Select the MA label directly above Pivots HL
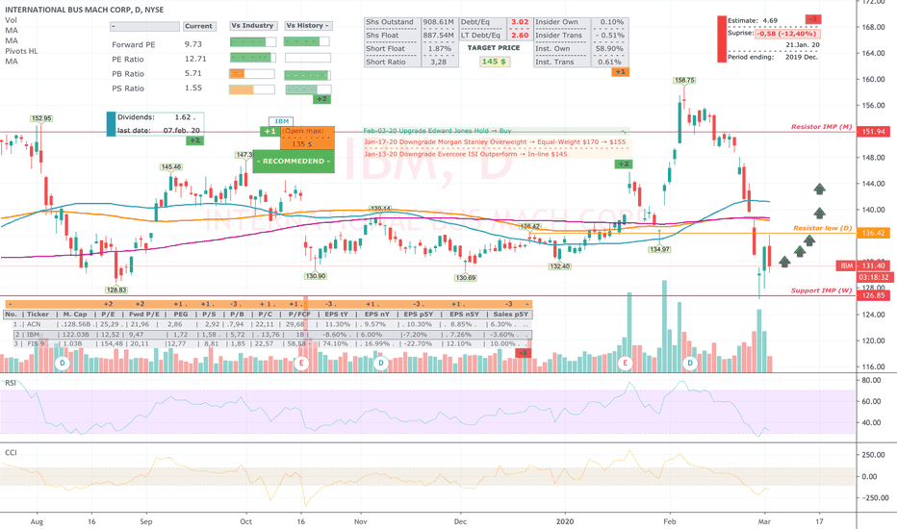 tap(12, 40)
